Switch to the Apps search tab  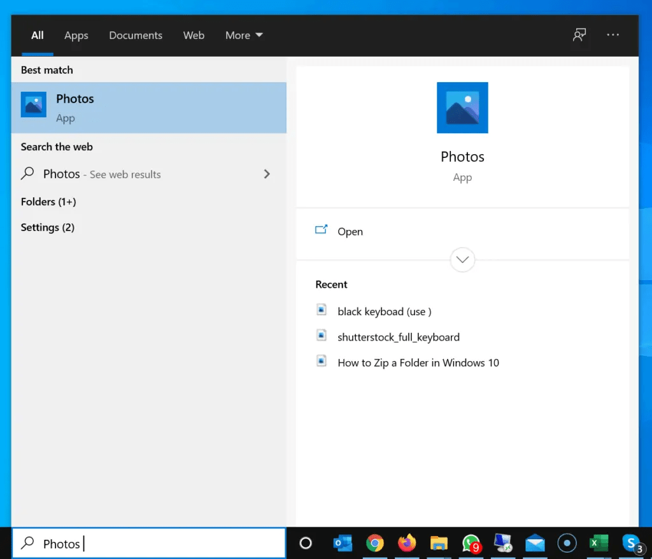(76, 35)
